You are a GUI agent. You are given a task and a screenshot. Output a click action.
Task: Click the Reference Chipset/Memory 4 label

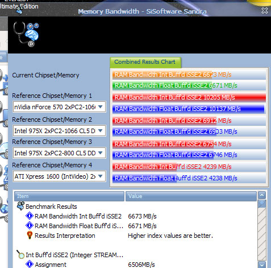coord(52,165)
